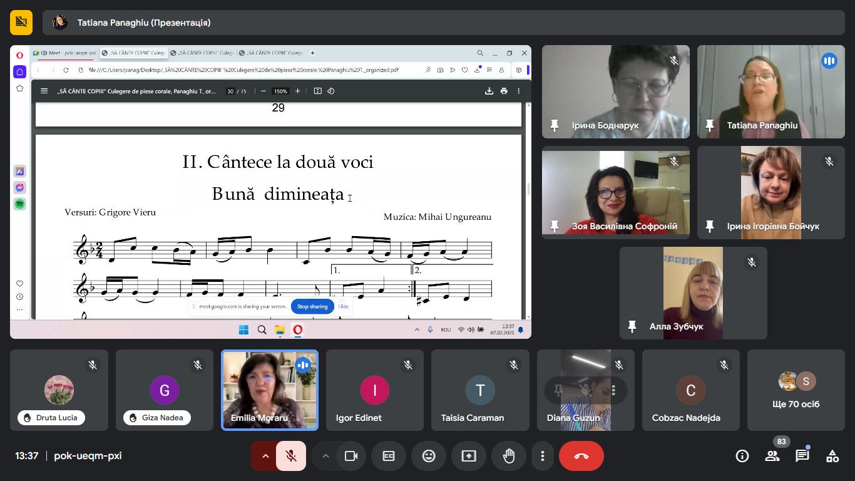Unmute your microphone in Meet
Viewport: 855px width, 481px height.
291,456
